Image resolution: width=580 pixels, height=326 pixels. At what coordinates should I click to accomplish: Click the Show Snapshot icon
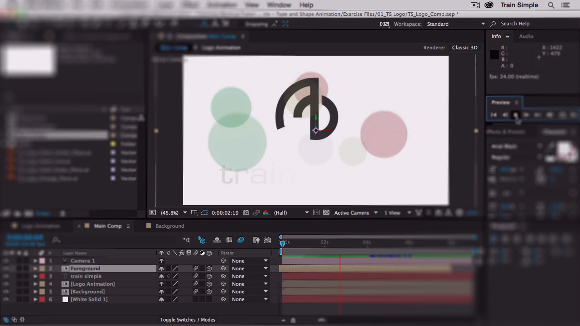click(x=256, y=212)
